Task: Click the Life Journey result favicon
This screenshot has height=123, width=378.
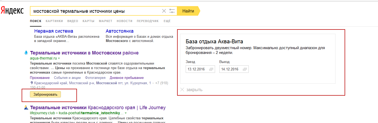Action: (26, 108)
